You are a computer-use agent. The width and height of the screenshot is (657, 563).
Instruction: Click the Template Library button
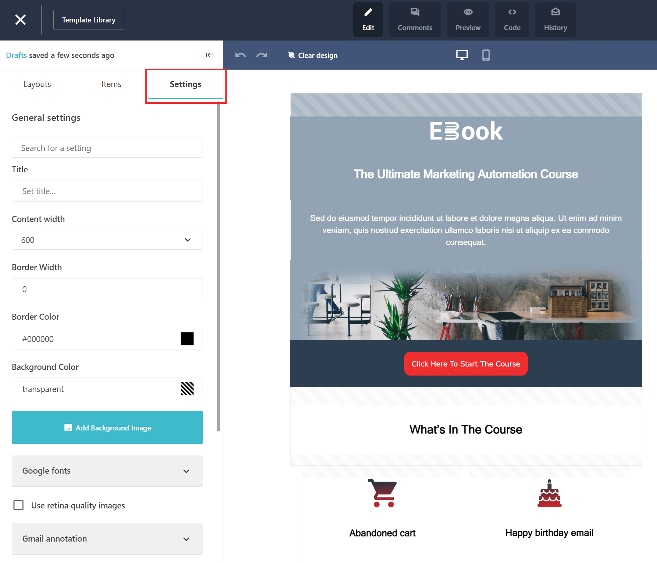pos(89,19)
